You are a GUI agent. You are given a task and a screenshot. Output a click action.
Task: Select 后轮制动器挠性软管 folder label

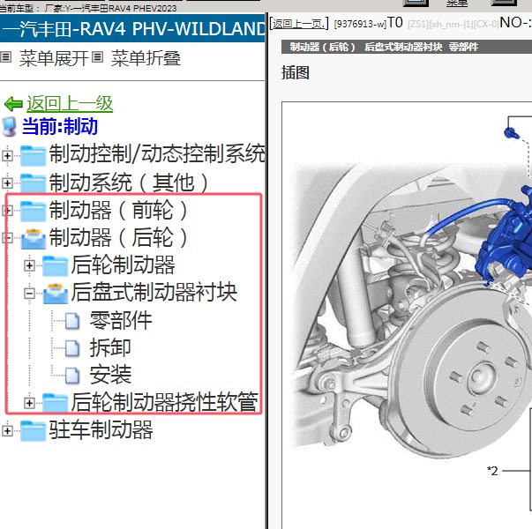pos(165,402)
